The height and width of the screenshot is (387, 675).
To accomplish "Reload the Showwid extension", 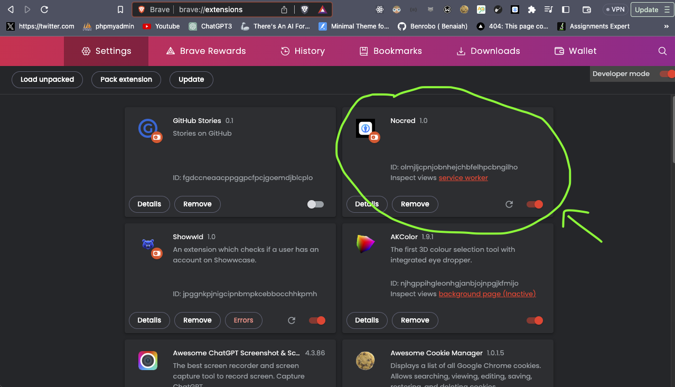I will pos(292,320).
